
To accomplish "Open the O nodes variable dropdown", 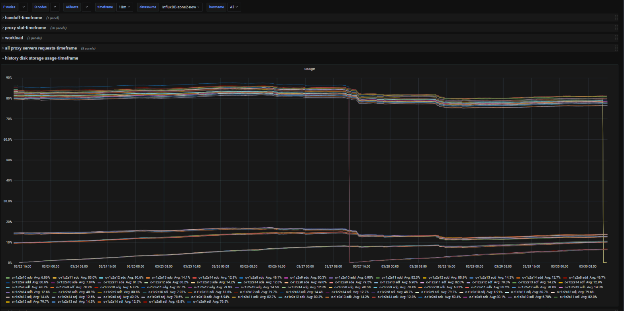I will coord(55,7).
